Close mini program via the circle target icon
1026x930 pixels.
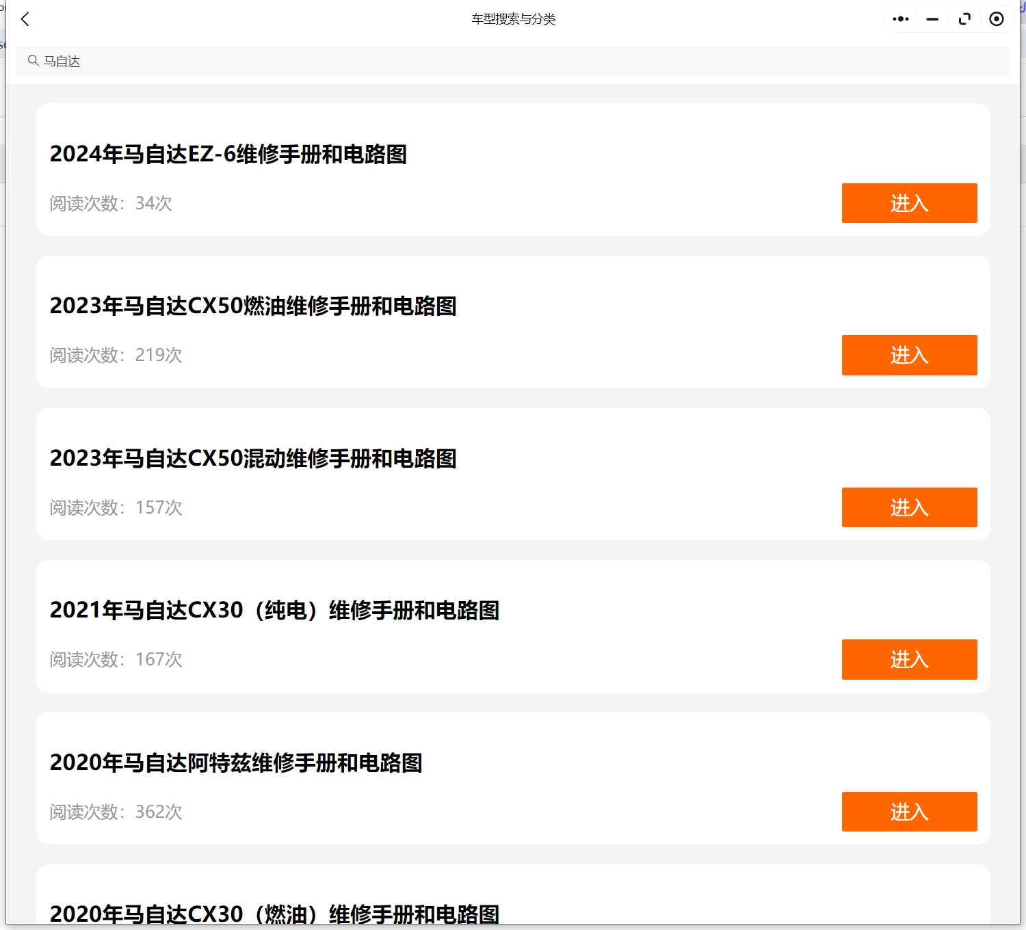coord(997,19)
